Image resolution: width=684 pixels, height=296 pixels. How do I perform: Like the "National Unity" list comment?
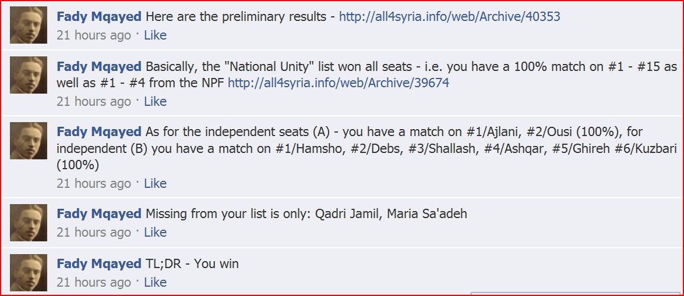click(x=155, y=102)
